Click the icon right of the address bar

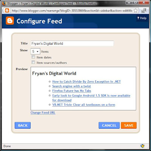[144, 11]
